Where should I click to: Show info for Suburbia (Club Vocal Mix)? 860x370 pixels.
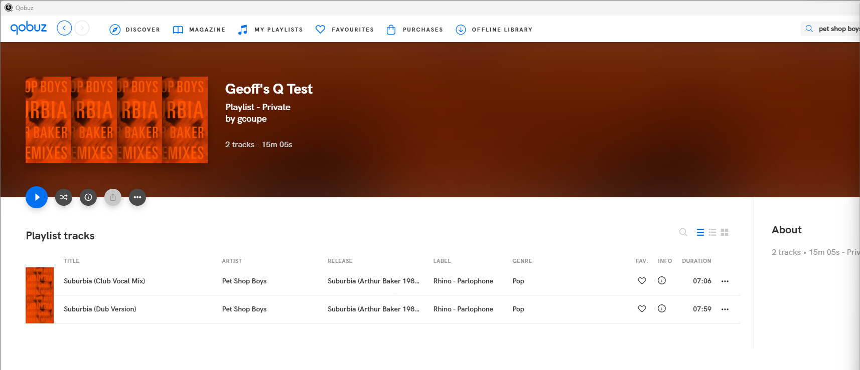click(662, 280)
